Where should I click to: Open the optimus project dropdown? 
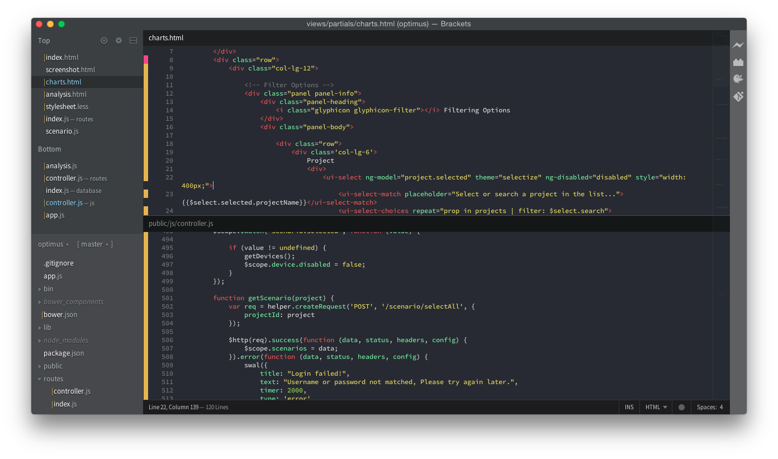pyautogui.click(x=53, y=244)
